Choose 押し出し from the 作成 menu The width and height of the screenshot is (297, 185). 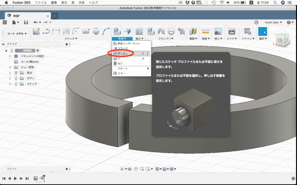point(131,53)
